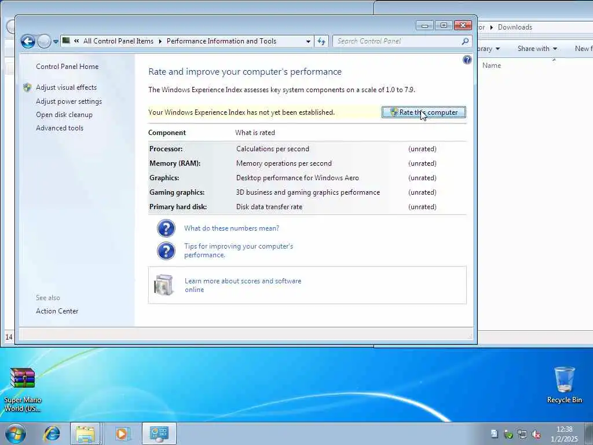Maximize the Performance Information window

(x=444, y=25)
